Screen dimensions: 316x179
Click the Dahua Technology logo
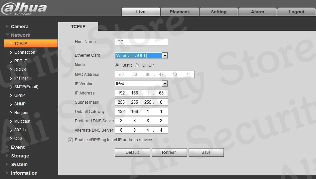(24, 8)
